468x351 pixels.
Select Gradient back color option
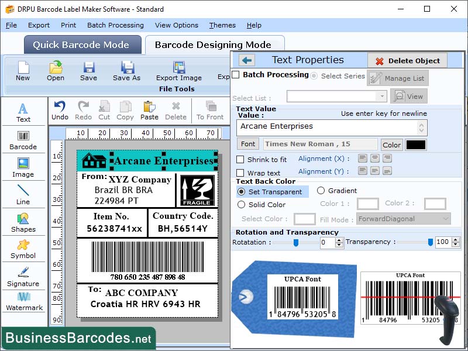click(321, 191)
